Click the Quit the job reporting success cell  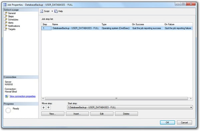[147, 28]
